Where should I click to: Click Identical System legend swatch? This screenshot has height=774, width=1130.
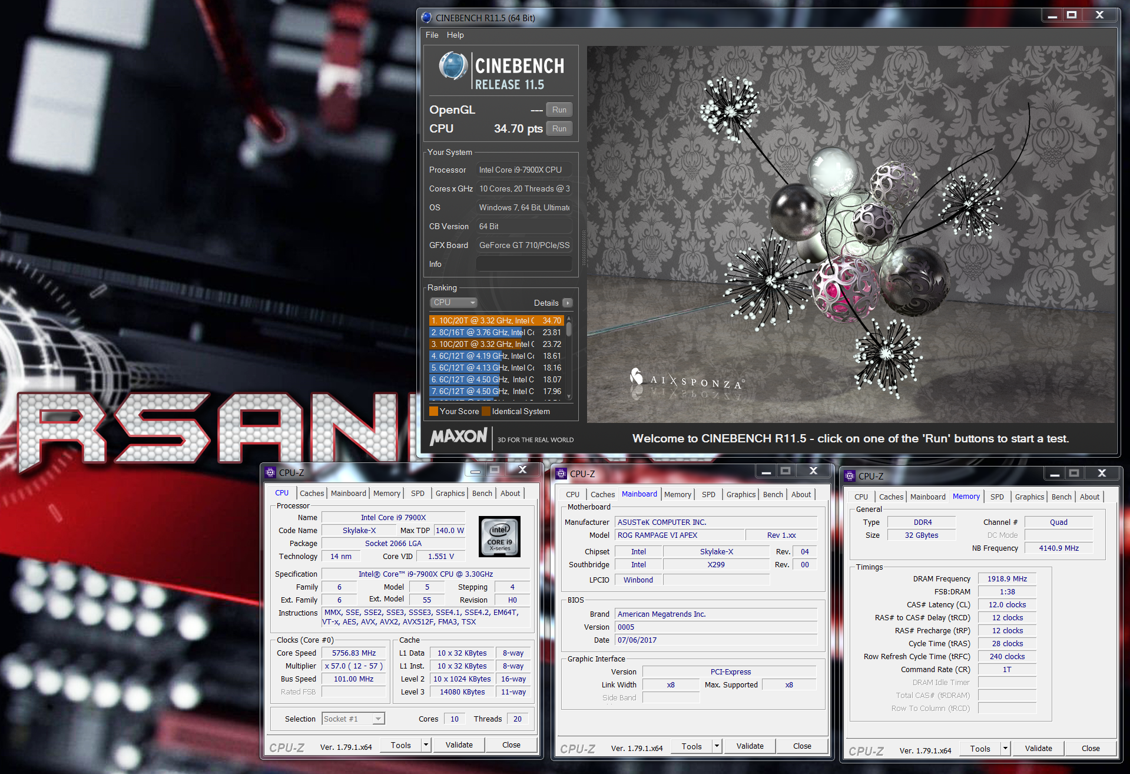[x=486, y=411]
